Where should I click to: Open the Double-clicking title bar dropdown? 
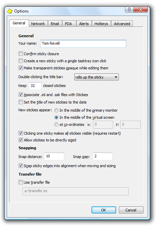click(x=97, y=77)
